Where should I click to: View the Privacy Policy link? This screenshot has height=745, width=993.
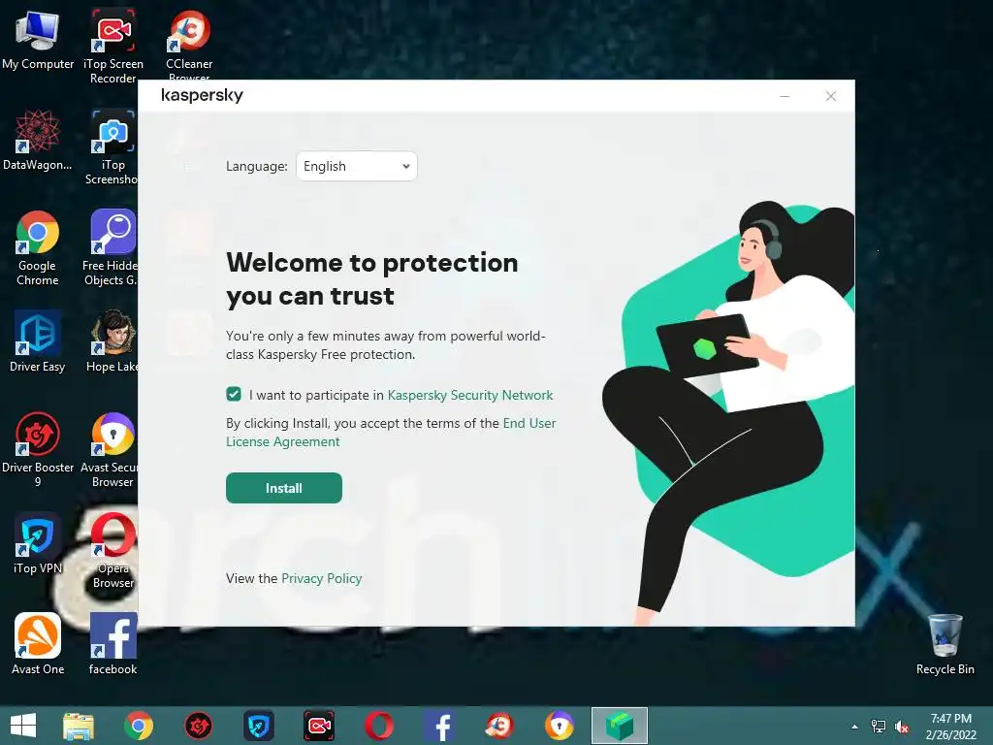[x=322, y=578]
